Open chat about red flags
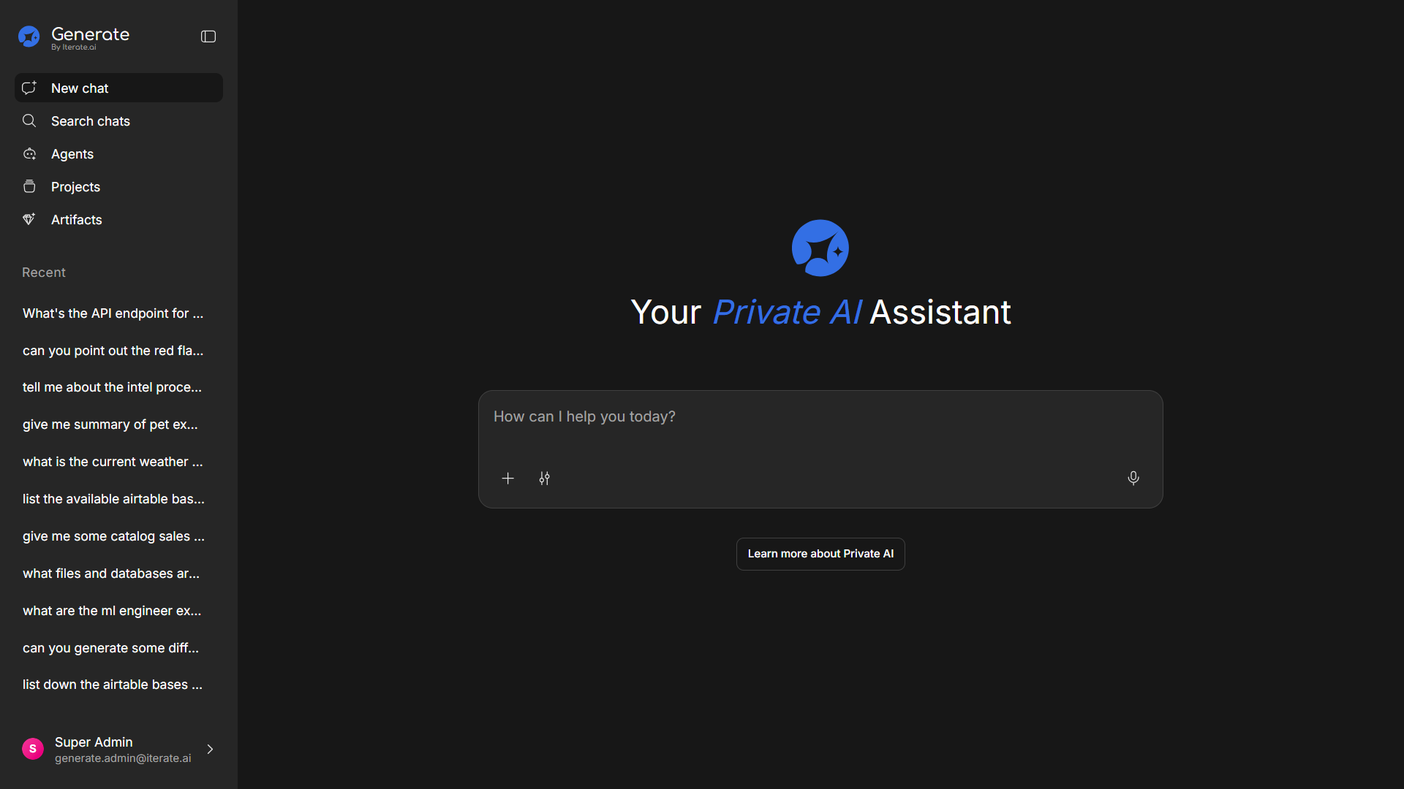The height and width of the screenshot is (789, 1404). [113, 351]
